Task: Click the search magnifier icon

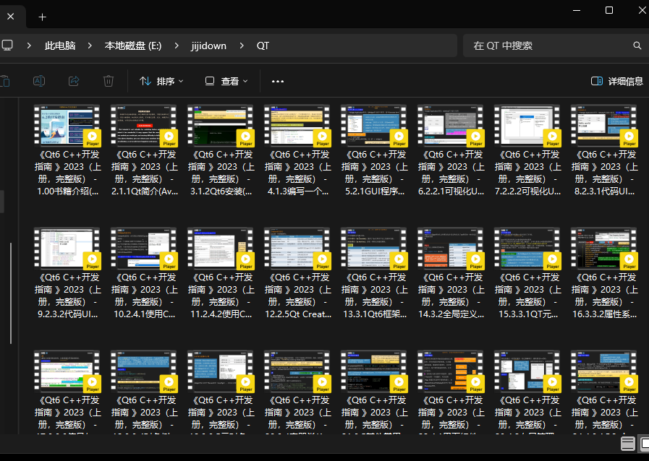Action: click(637, 46)
